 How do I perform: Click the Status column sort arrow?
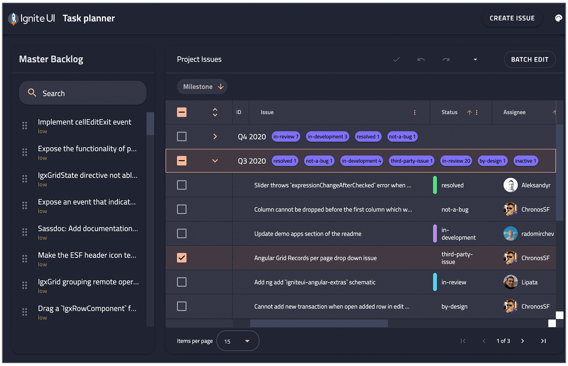(x=469, y=112)
